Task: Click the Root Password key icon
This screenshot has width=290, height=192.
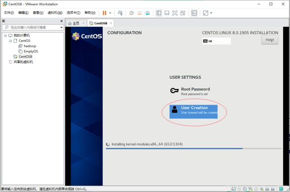Action: (174, 90)
